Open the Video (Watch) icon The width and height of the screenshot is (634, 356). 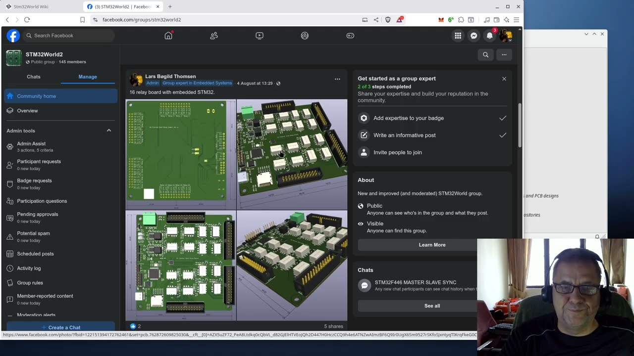[260, 36]
